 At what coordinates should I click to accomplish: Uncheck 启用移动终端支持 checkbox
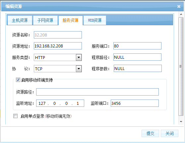(18, 80)
